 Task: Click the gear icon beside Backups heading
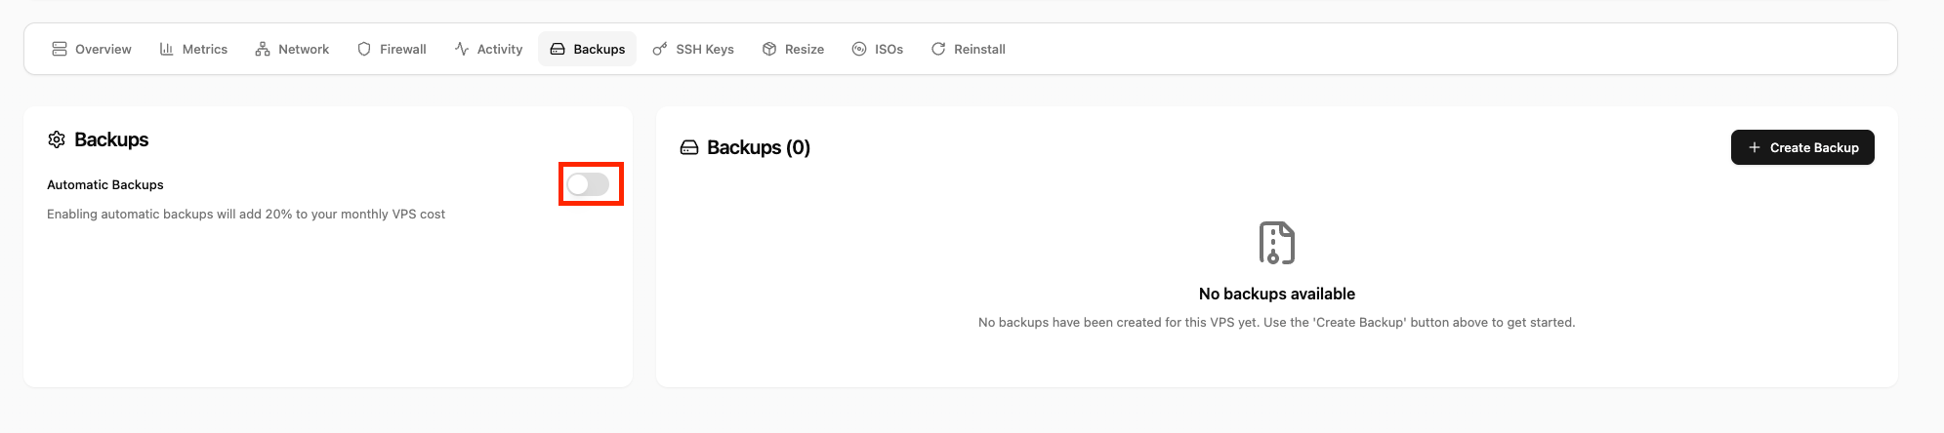pos(57,139)
